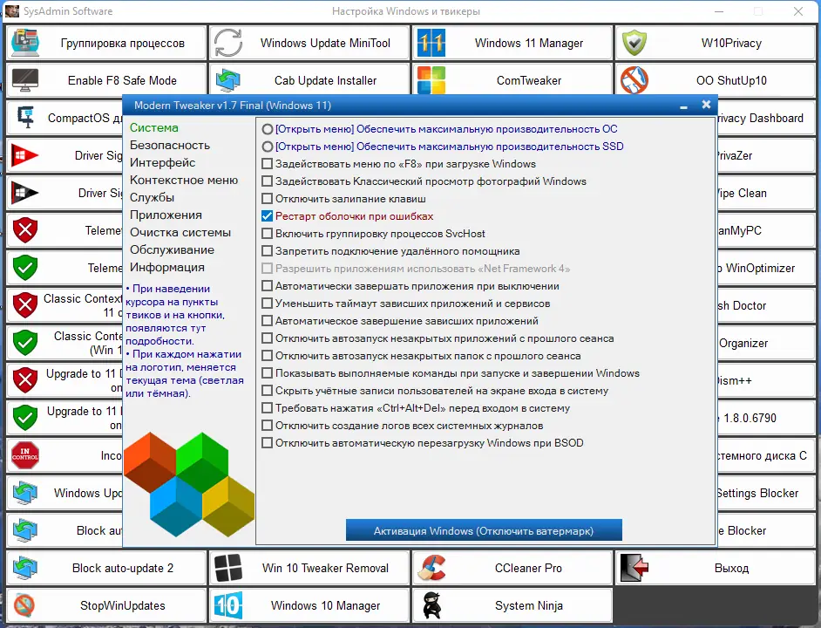The image size is (821, 628).
Task: Click the System Ninja icon
Action: [x=431, y=605]
